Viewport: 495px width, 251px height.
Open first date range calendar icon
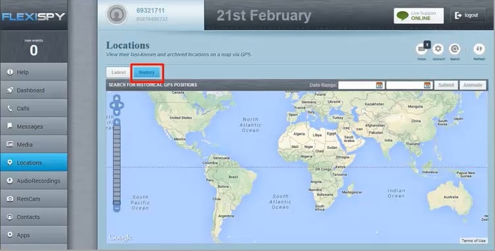click(x=379, y=85)
